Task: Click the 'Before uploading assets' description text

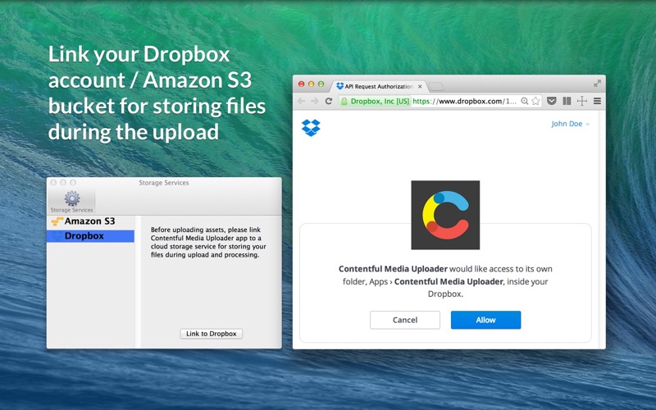Action: tap(208, 242)
